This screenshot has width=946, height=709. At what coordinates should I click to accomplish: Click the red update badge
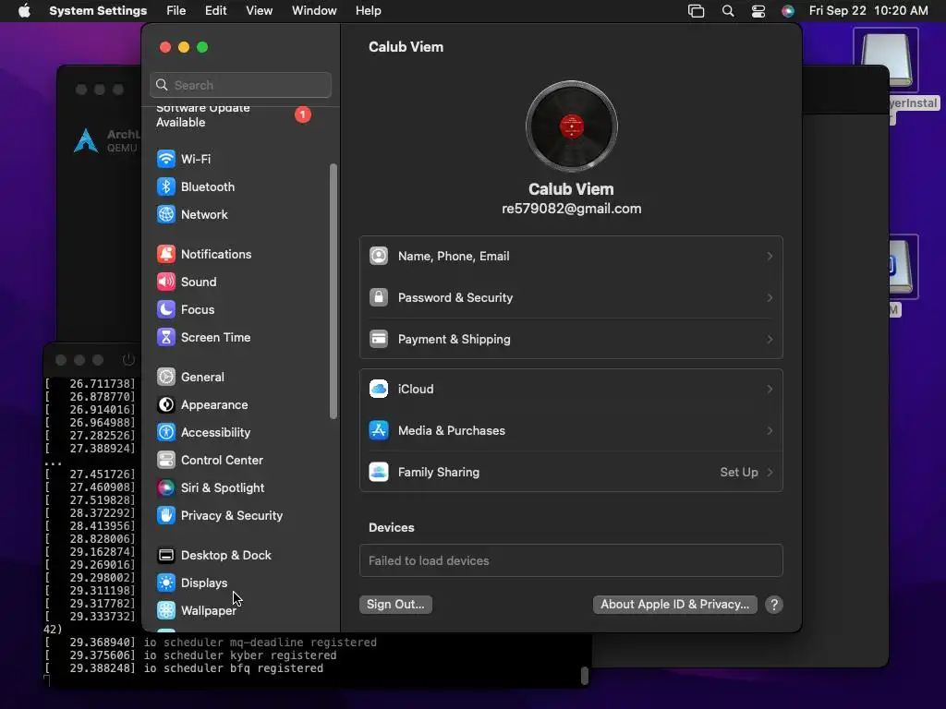click(303, 114)
